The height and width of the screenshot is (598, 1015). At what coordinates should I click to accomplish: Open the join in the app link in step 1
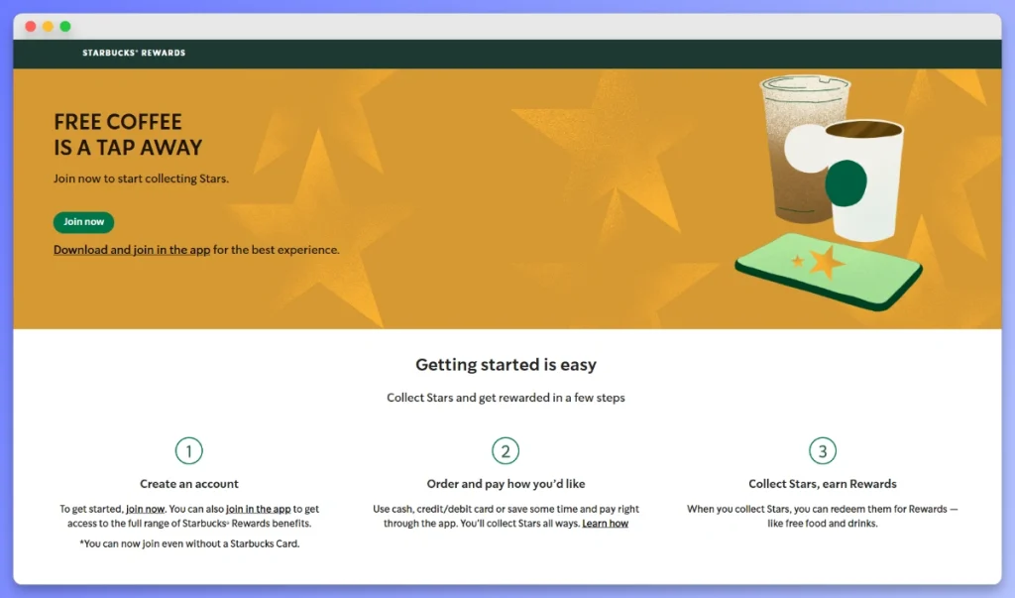point(257,509)
